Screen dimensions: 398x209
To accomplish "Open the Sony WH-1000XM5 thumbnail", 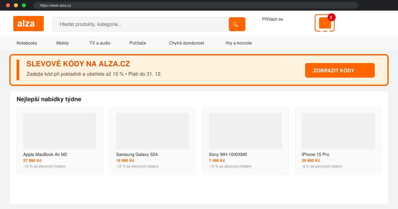I will tap(245, 131).
